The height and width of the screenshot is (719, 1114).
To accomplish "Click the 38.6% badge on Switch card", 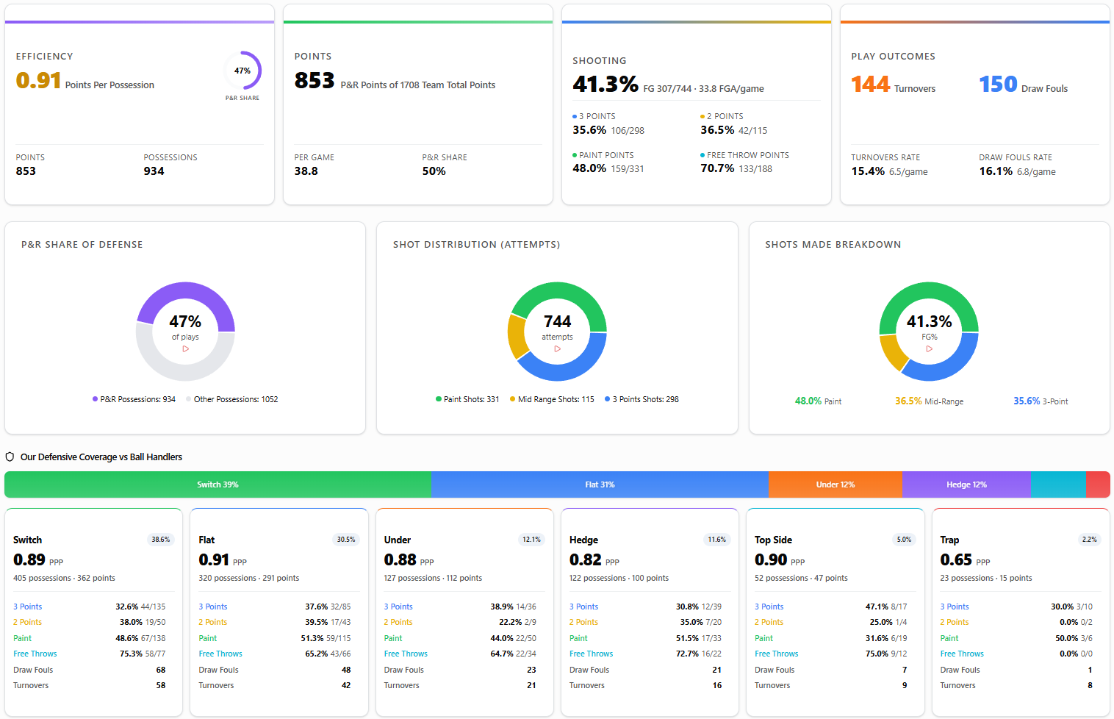I will pos(160,540).
